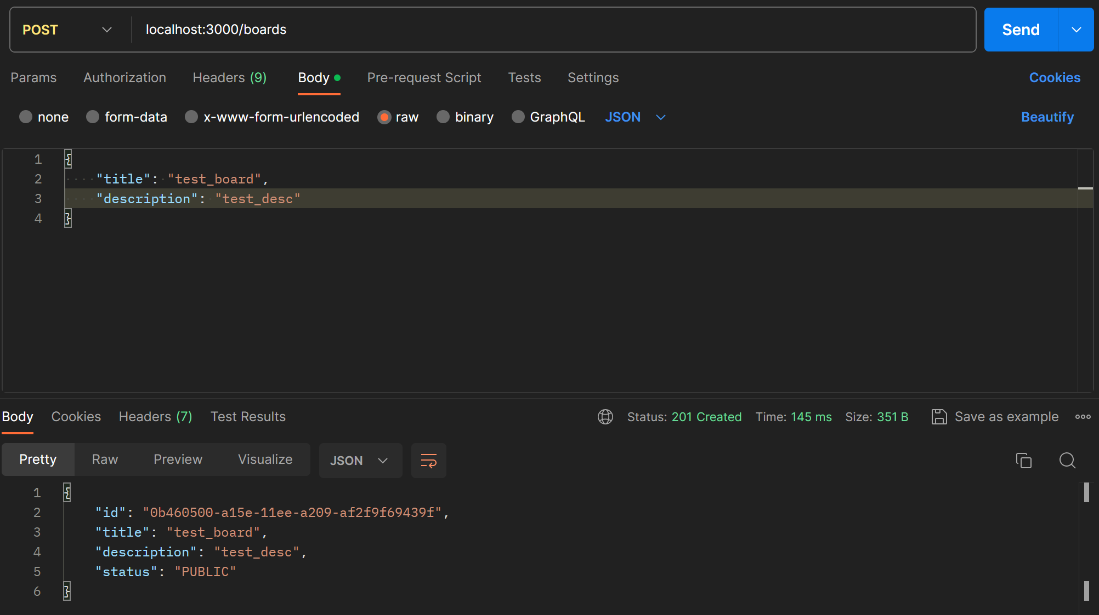Collapse the request JSON opening bracket
Screen dimensions: 1099x615
[x=68, y=159]
